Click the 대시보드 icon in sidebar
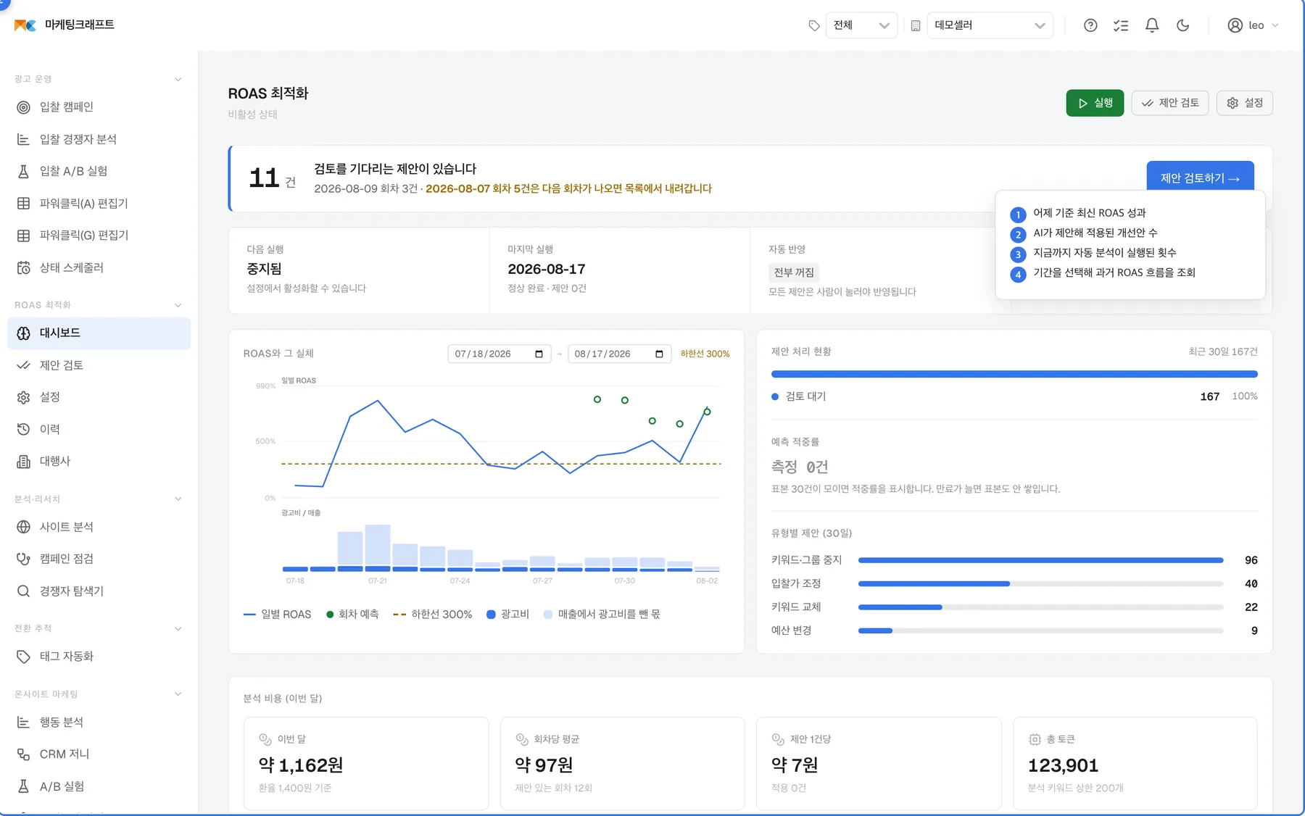1305x816 pixels. tap(23, 333)
